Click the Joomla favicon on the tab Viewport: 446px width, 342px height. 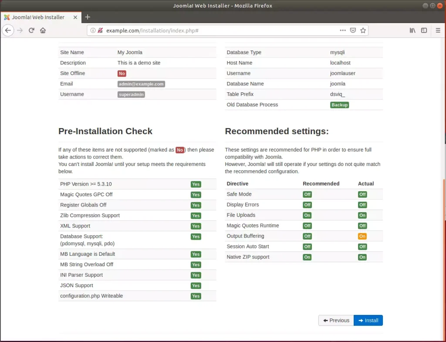tap(7, 17)
